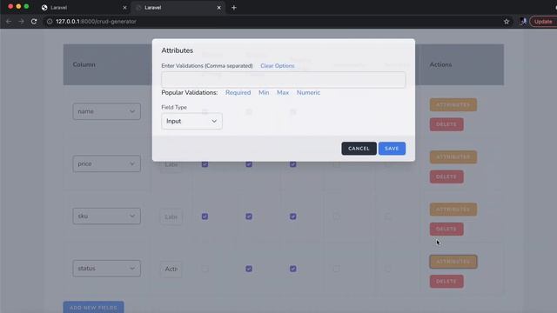Open the price column dropdown
Viewport: 557px width, 313px height.
(106, 164)
